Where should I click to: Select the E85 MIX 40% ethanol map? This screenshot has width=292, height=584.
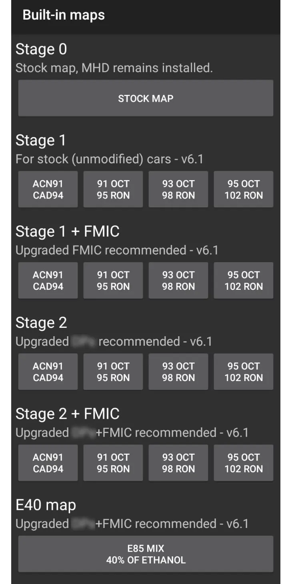point(146,554)
